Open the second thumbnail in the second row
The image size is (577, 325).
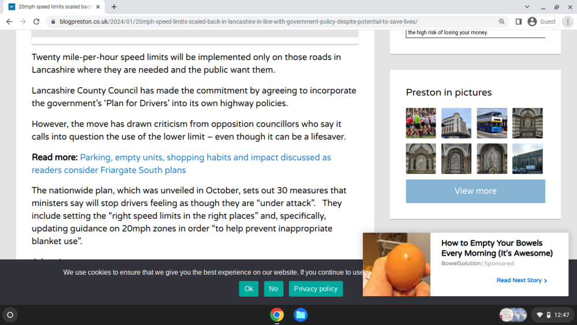click(x=456, y=159)
